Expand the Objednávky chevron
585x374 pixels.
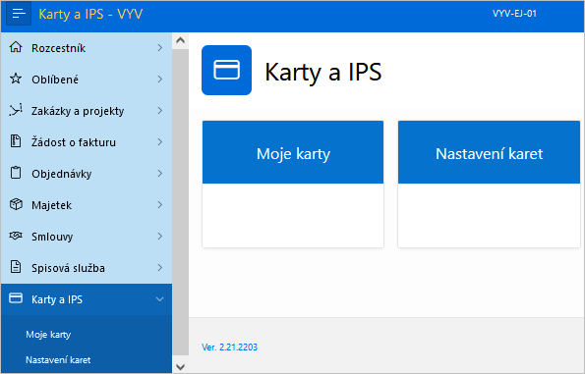click(x=159, y=173)
